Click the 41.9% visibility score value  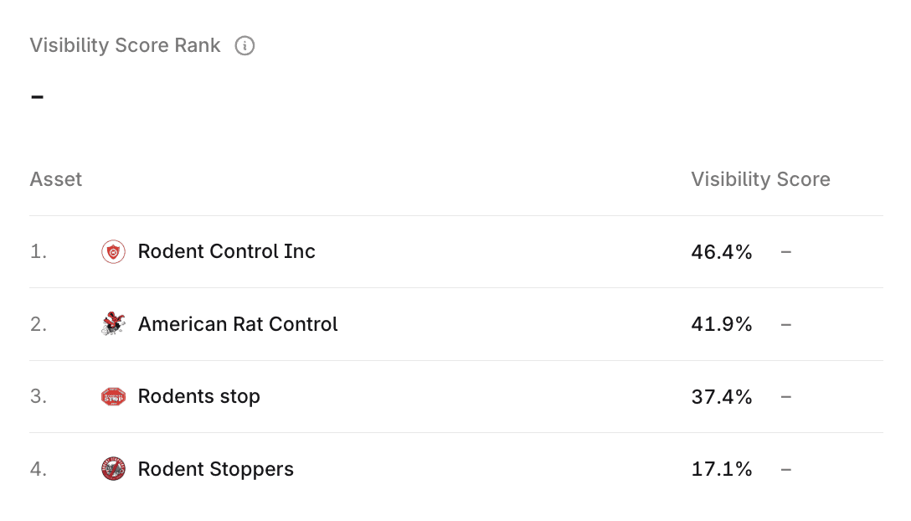point(722,324)
